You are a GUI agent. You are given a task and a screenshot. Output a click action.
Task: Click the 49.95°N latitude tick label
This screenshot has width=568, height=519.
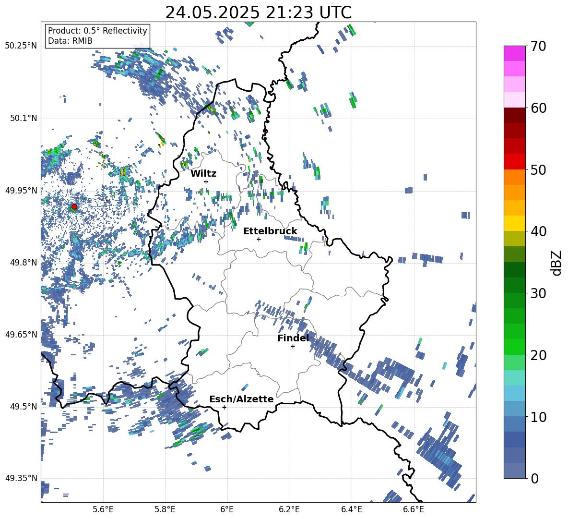coord(21,190)
